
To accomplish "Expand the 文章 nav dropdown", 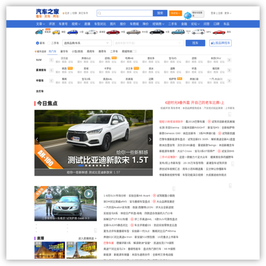I will pyautogui.click(x=41, y=24).
